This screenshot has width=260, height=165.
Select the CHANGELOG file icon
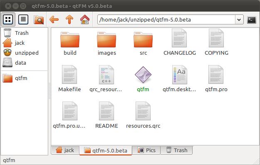pos(179,38)
